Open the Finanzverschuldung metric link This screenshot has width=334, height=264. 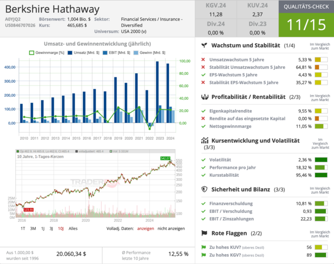[231, 204]
